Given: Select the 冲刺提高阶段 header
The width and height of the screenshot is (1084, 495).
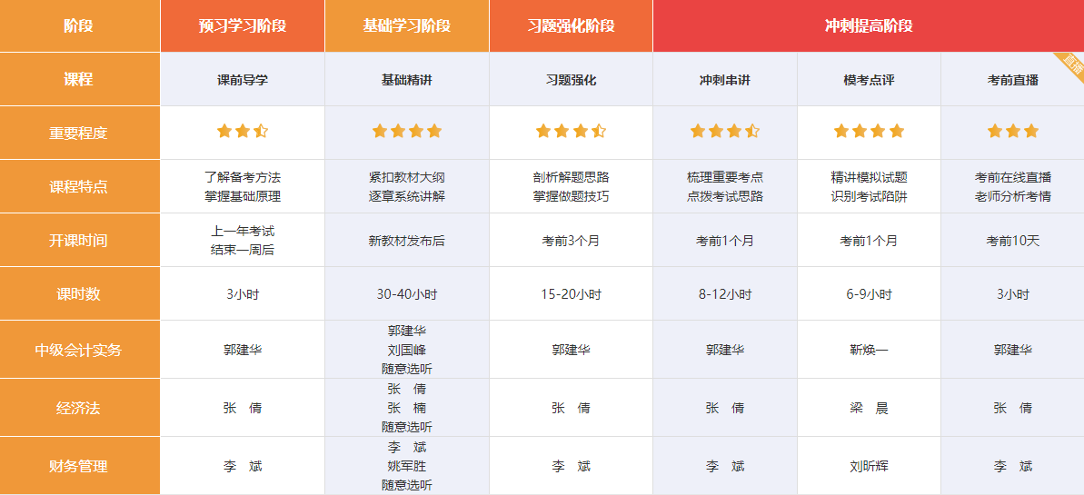Looking at the screenshot, I should click(869, 26).
